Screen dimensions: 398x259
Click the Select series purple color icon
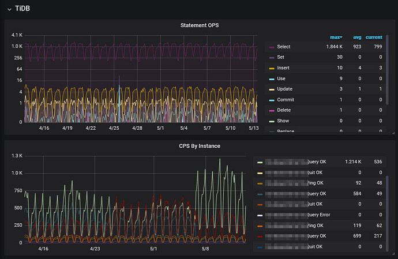271,47
